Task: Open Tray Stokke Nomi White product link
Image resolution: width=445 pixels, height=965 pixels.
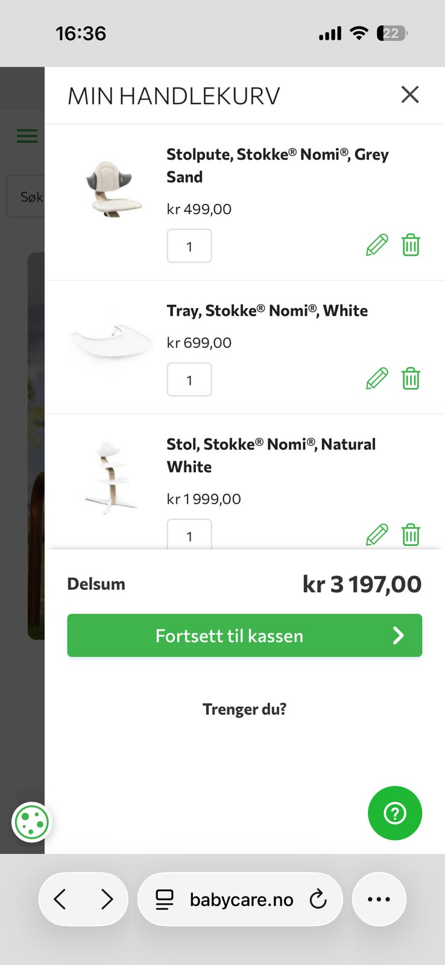Action: click(267, 311)
